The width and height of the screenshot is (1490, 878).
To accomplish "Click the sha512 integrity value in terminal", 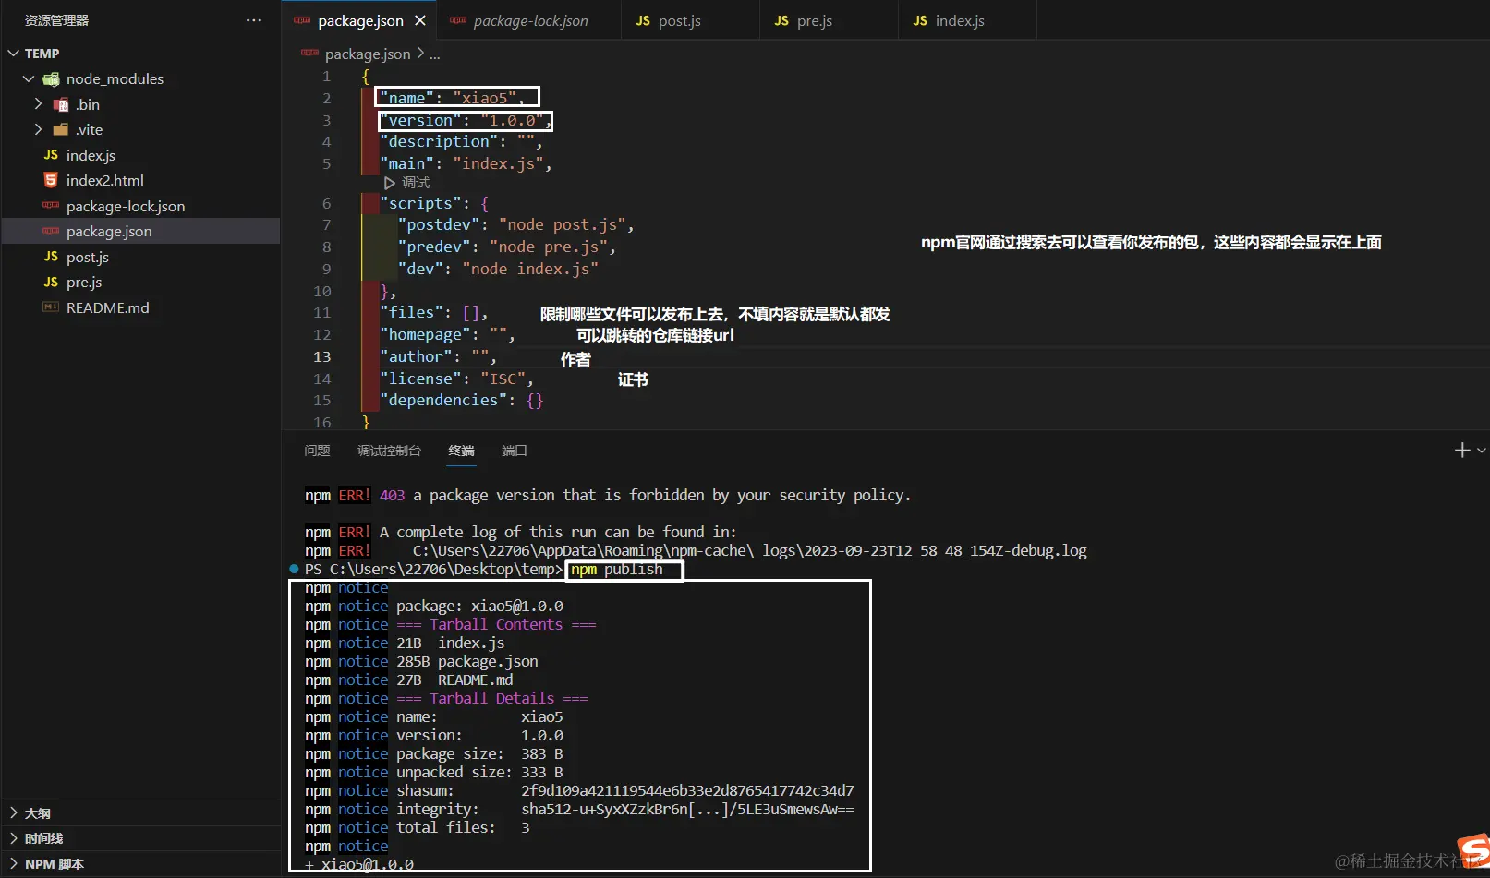I will click(x=687, y=809).
